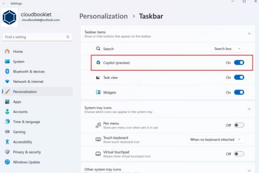Turn off the Copilot (preview) toggle
Viewport: 259px width, 173px height.
coord(239,63)
